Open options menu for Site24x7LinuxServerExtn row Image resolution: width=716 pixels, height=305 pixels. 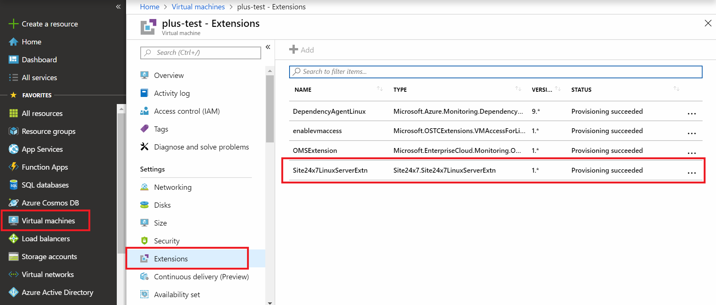691,173
